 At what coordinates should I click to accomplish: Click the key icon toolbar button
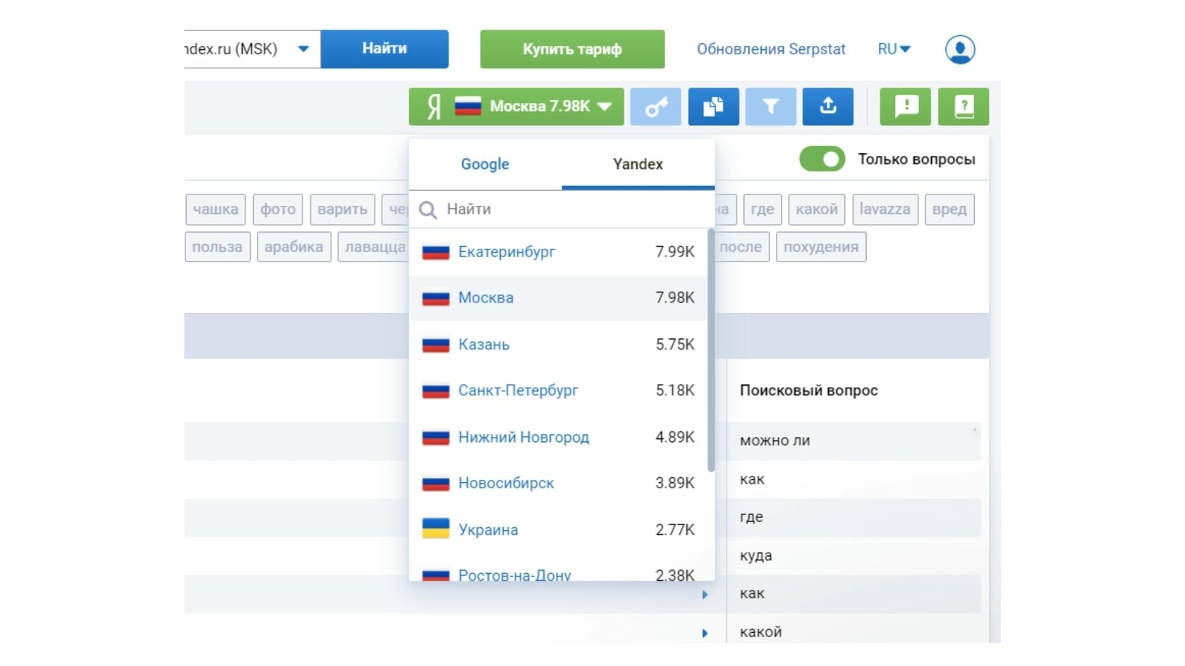pos(655,106)
